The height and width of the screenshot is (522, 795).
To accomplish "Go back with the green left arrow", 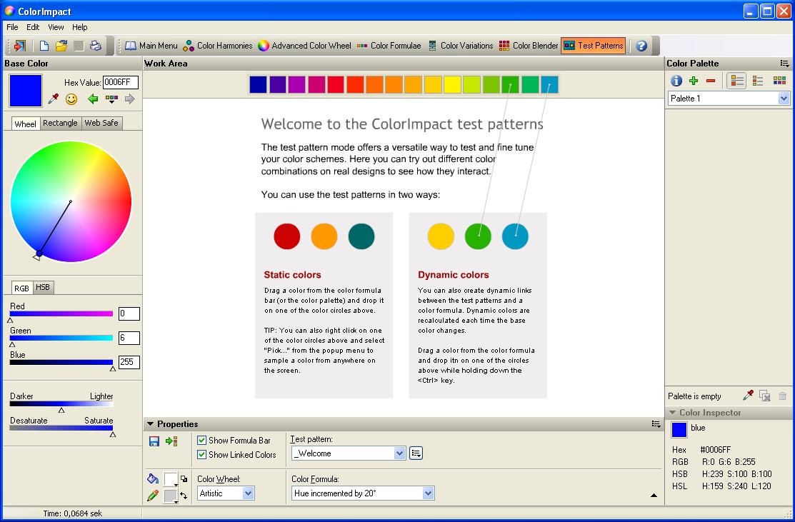I will coord(92,99).
